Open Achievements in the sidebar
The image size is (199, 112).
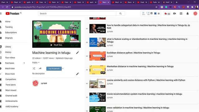(12, 101)
